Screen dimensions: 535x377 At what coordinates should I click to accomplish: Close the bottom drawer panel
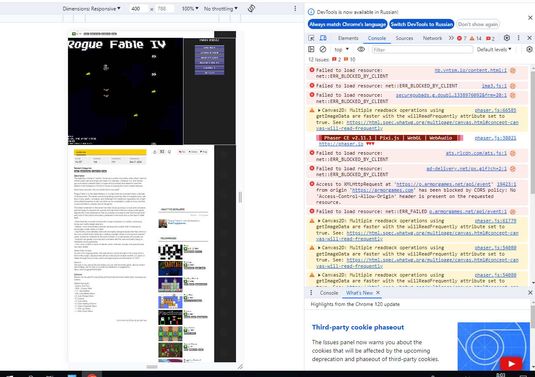click(x=530, y=293)
